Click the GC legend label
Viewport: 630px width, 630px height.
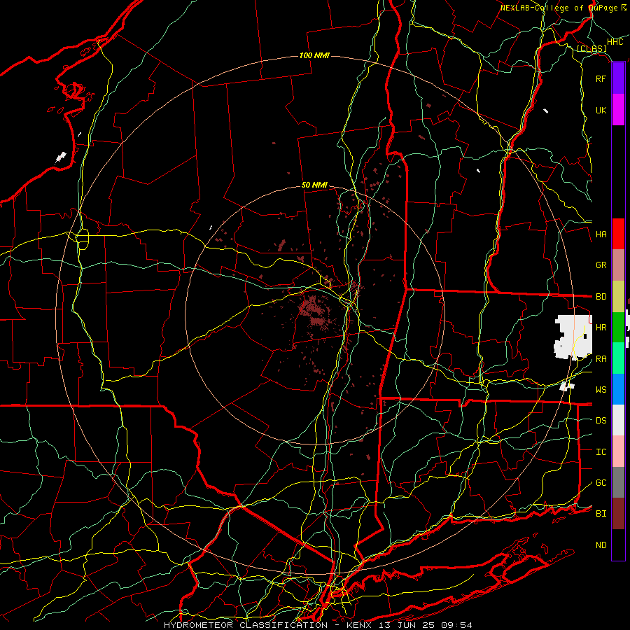tap(601, 483)
